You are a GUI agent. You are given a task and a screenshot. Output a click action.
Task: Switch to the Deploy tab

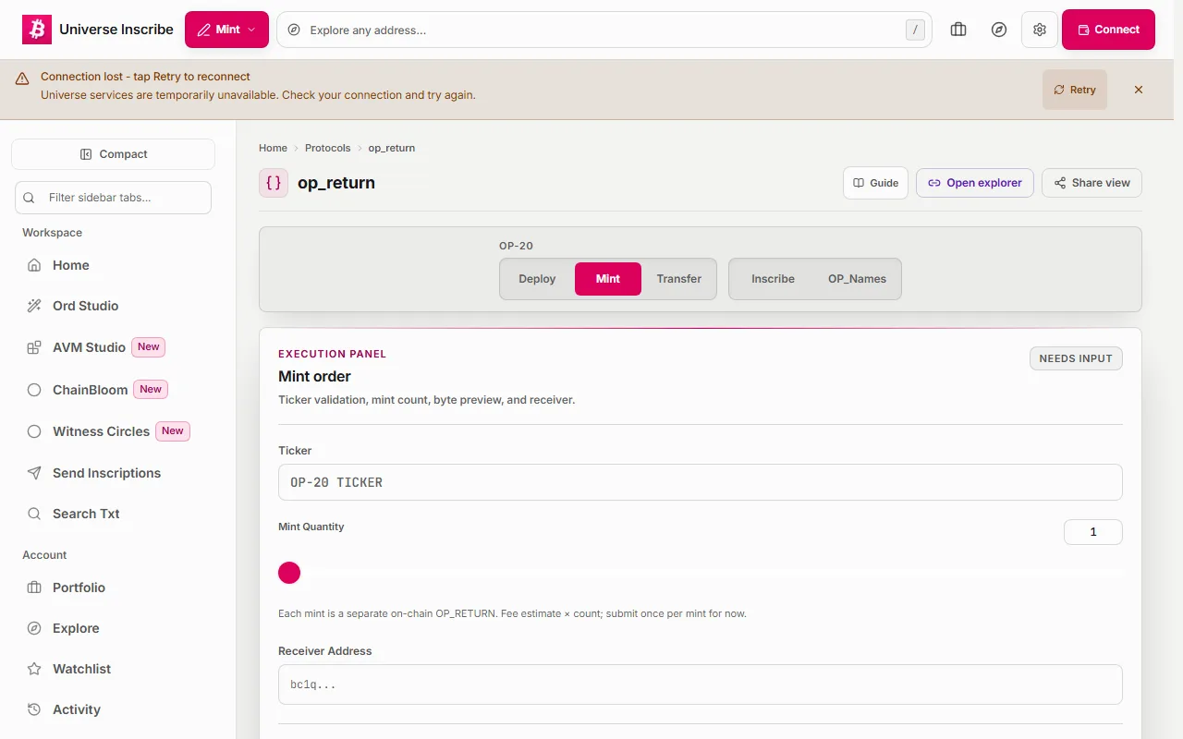(x=537, y=279)
